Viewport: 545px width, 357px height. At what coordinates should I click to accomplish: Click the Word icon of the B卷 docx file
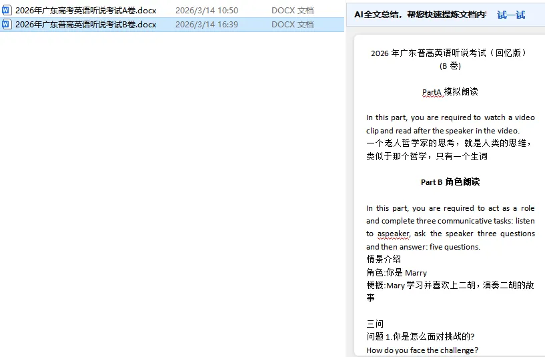[7, 24]
